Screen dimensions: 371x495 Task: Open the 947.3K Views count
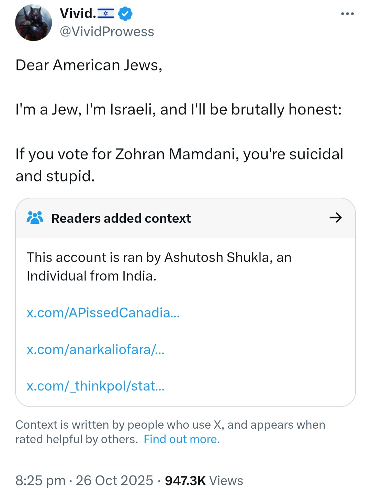click(204, 481)
